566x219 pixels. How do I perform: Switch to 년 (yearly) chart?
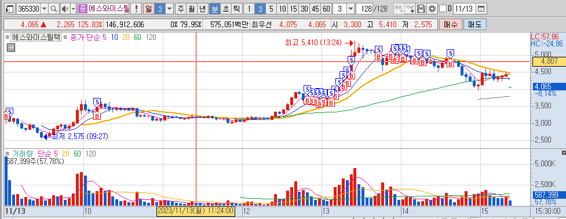tap(203, 9)
